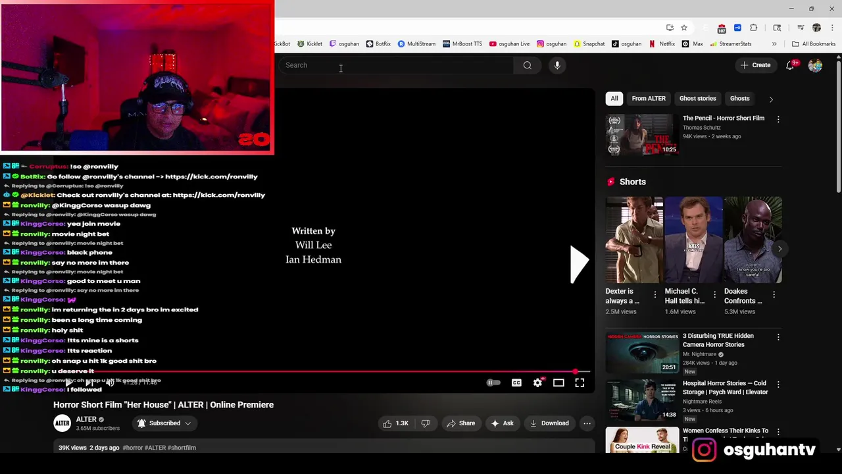Viewport: 842px width, 474px height.
Task: Open the Snapchat bookmark
Action: point(589,44)
